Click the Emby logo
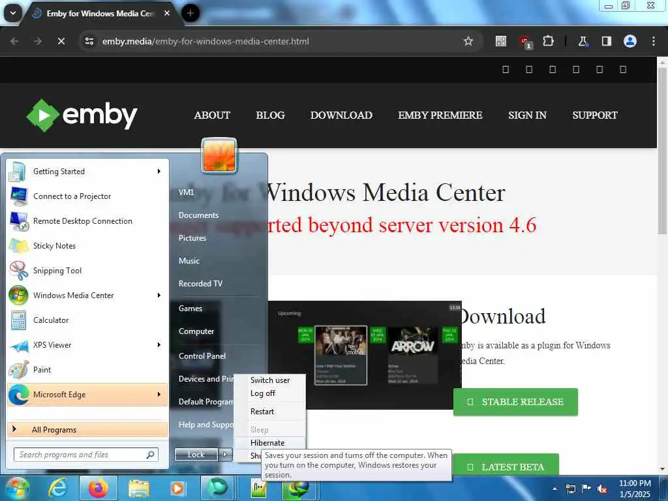Image resolution: width=668 pixels, height=501 pixels. point(82,115)
